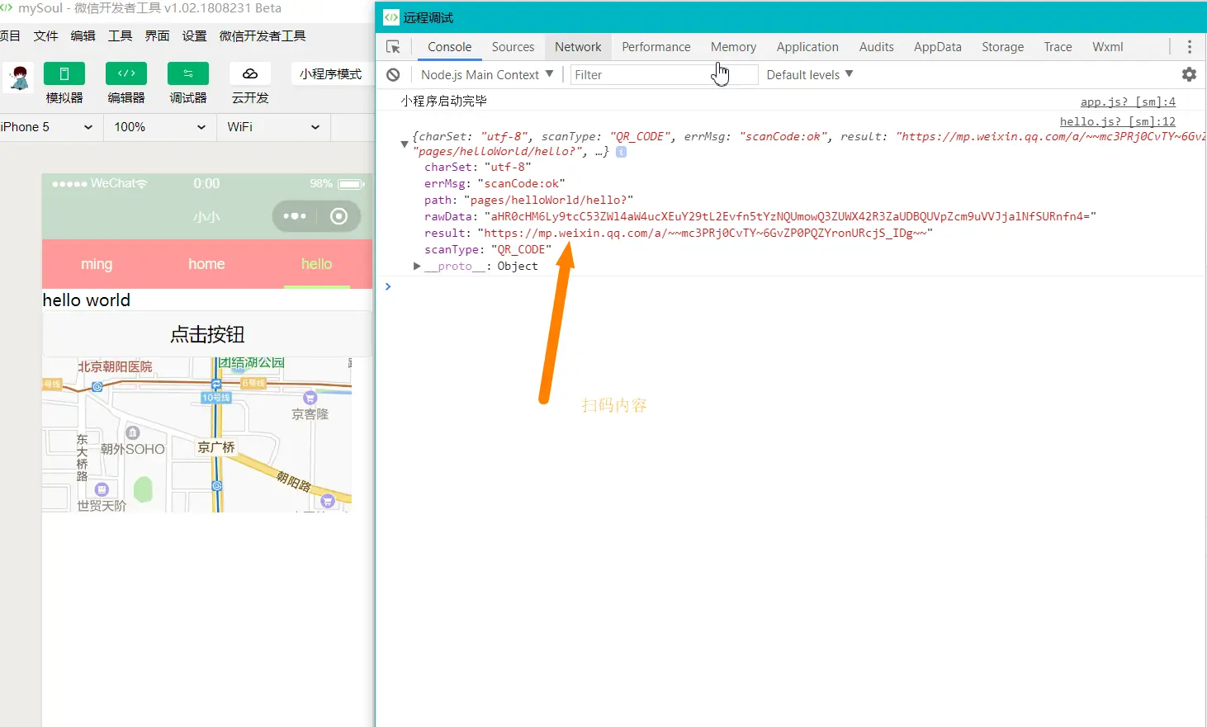Select the result URL value
This screenshot has height=727, width=1207.
[705, 233]
